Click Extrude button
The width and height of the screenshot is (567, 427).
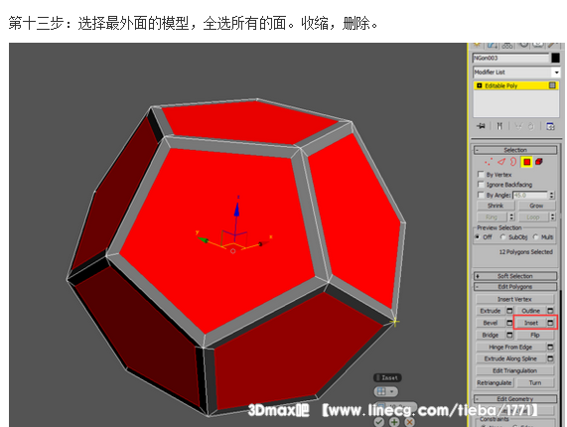point(491,311)
